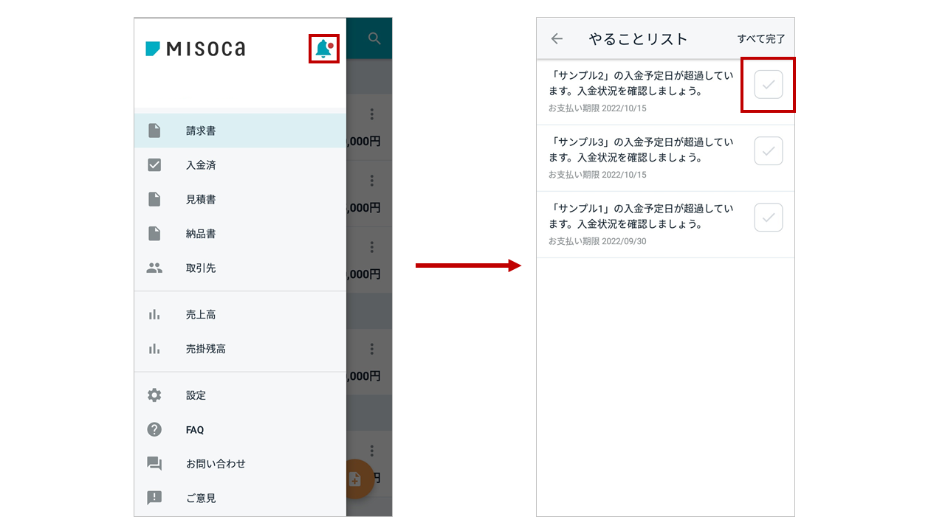945x531 pixels.
Task: Select 請求書 in the side menu
Action: pyautogui.click(x=201, y=131)
